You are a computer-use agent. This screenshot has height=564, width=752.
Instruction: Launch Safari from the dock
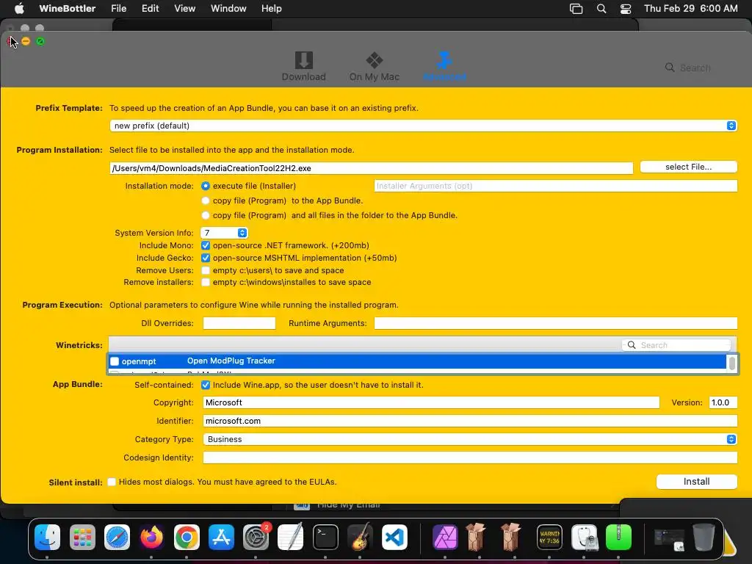[117, 537]
